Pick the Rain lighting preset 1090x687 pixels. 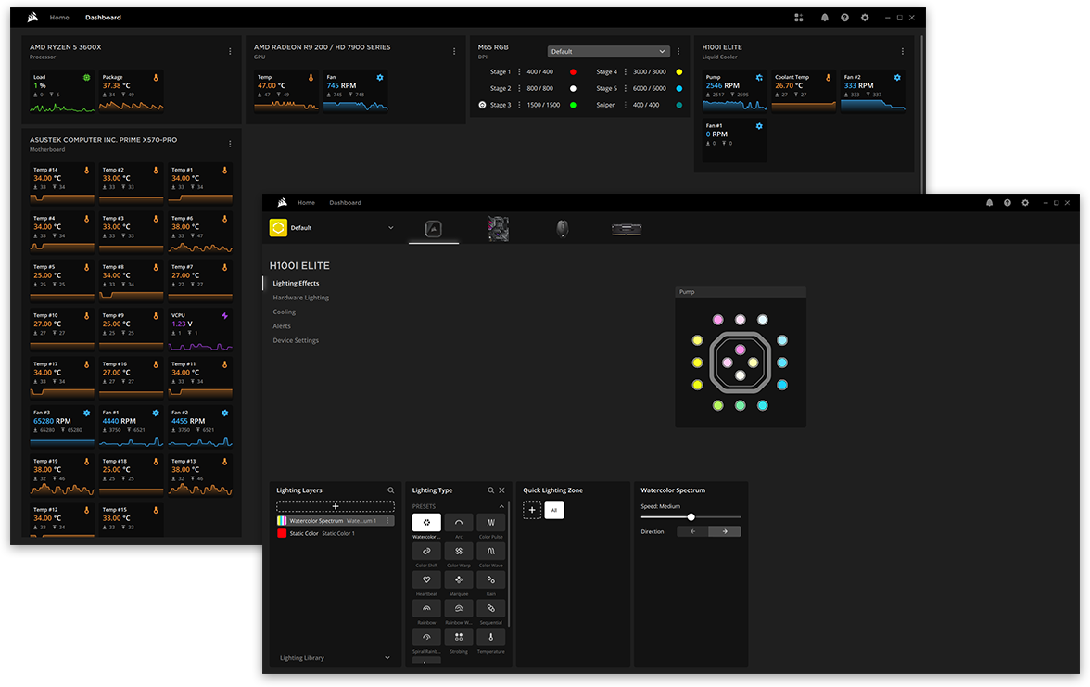491,579
